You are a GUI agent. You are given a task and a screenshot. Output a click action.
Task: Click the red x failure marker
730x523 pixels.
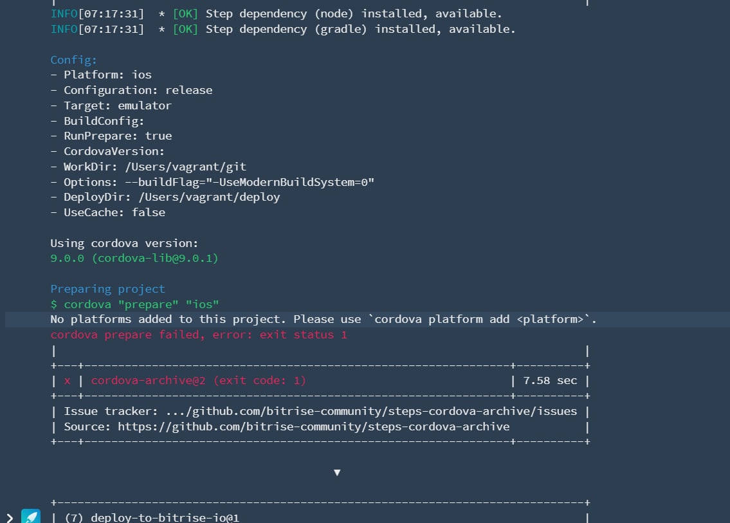click(x=68, y=381)
